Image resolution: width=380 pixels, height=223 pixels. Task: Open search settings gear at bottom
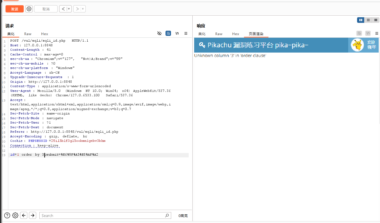(x=15, y=215)
